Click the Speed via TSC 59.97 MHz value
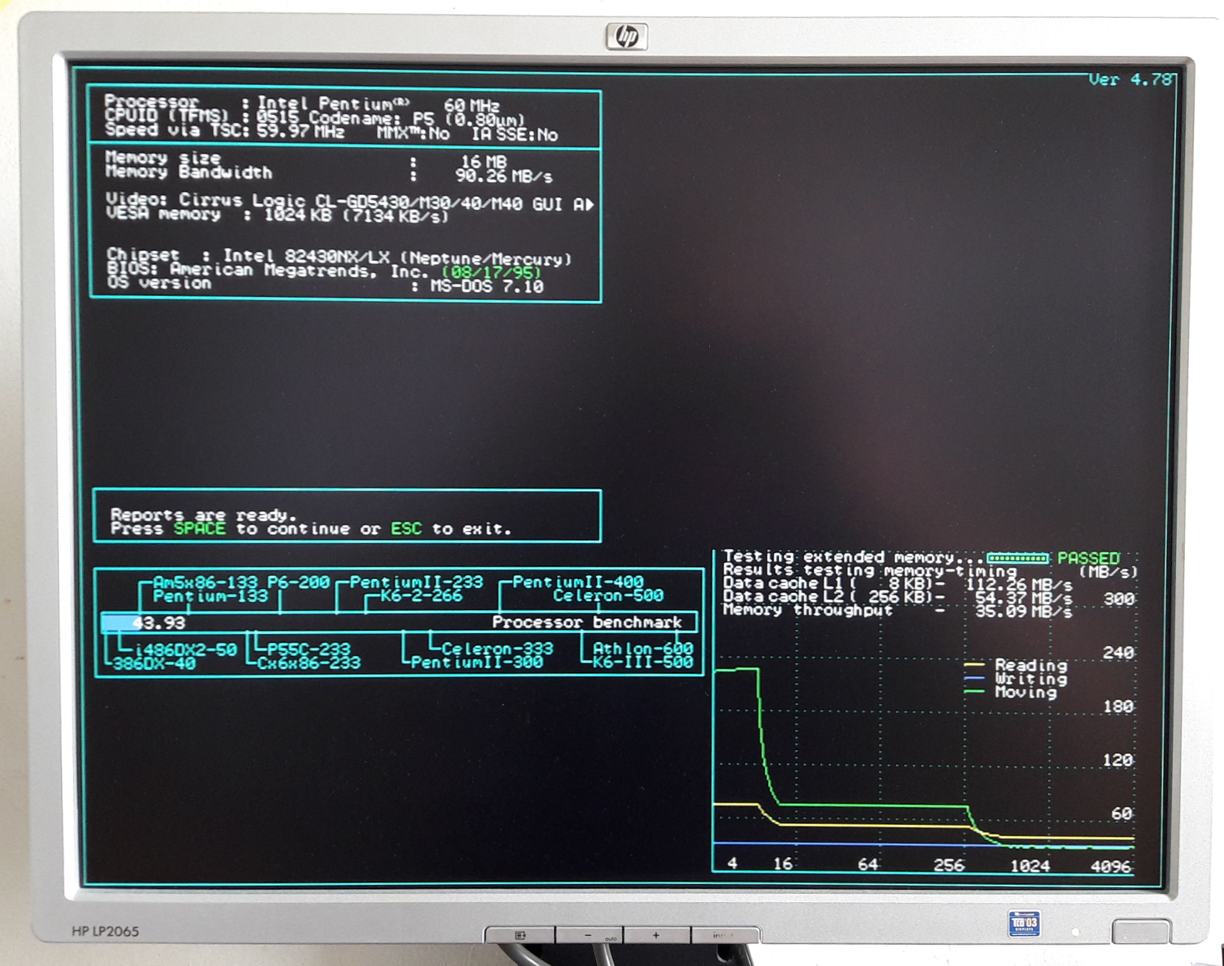Screen dimensions: 1224x966 [x=301, y=132]
